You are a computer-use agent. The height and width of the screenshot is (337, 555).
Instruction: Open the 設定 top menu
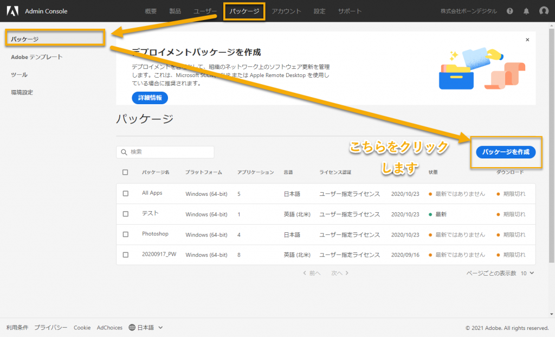(x=319, y=11)
